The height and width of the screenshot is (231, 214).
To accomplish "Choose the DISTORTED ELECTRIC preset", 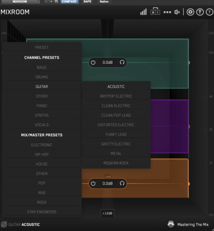I will coord(116,125).
